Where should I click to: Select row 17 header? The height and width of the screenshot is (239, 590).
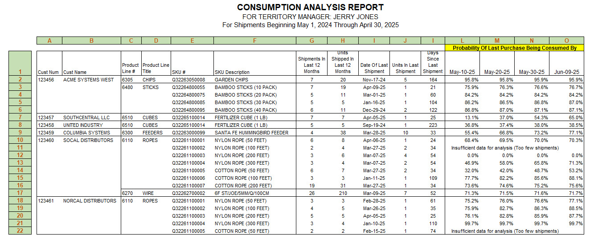20,193
